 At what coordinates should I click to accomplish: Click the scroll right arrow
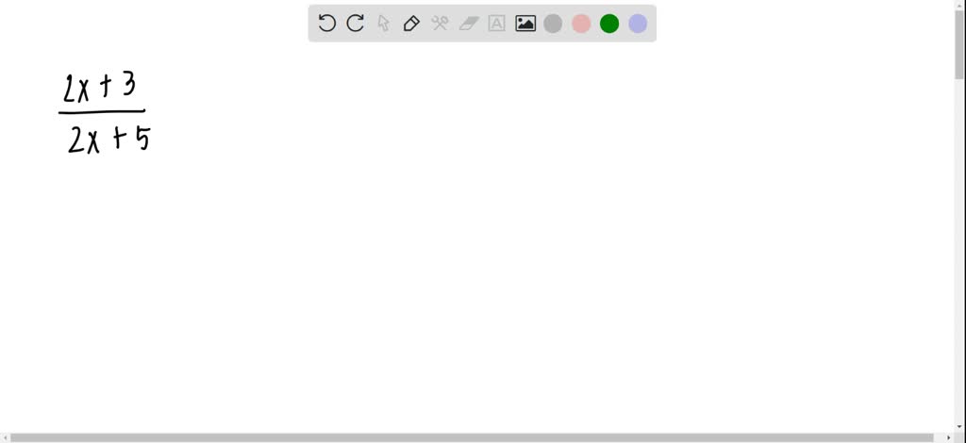pos(949,437)
